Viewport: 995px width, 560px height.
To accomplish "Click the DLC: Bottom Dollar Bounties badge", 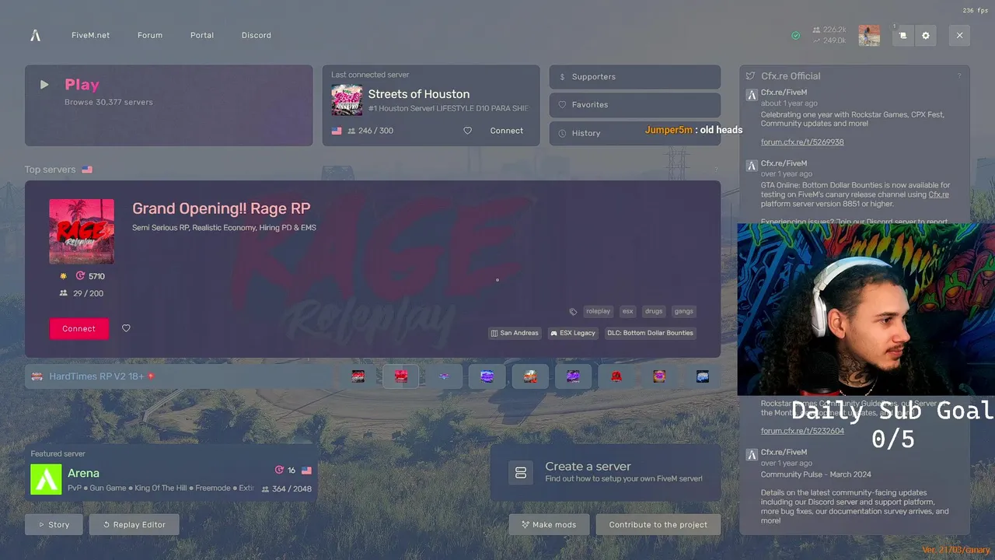I will pos(650,333).
